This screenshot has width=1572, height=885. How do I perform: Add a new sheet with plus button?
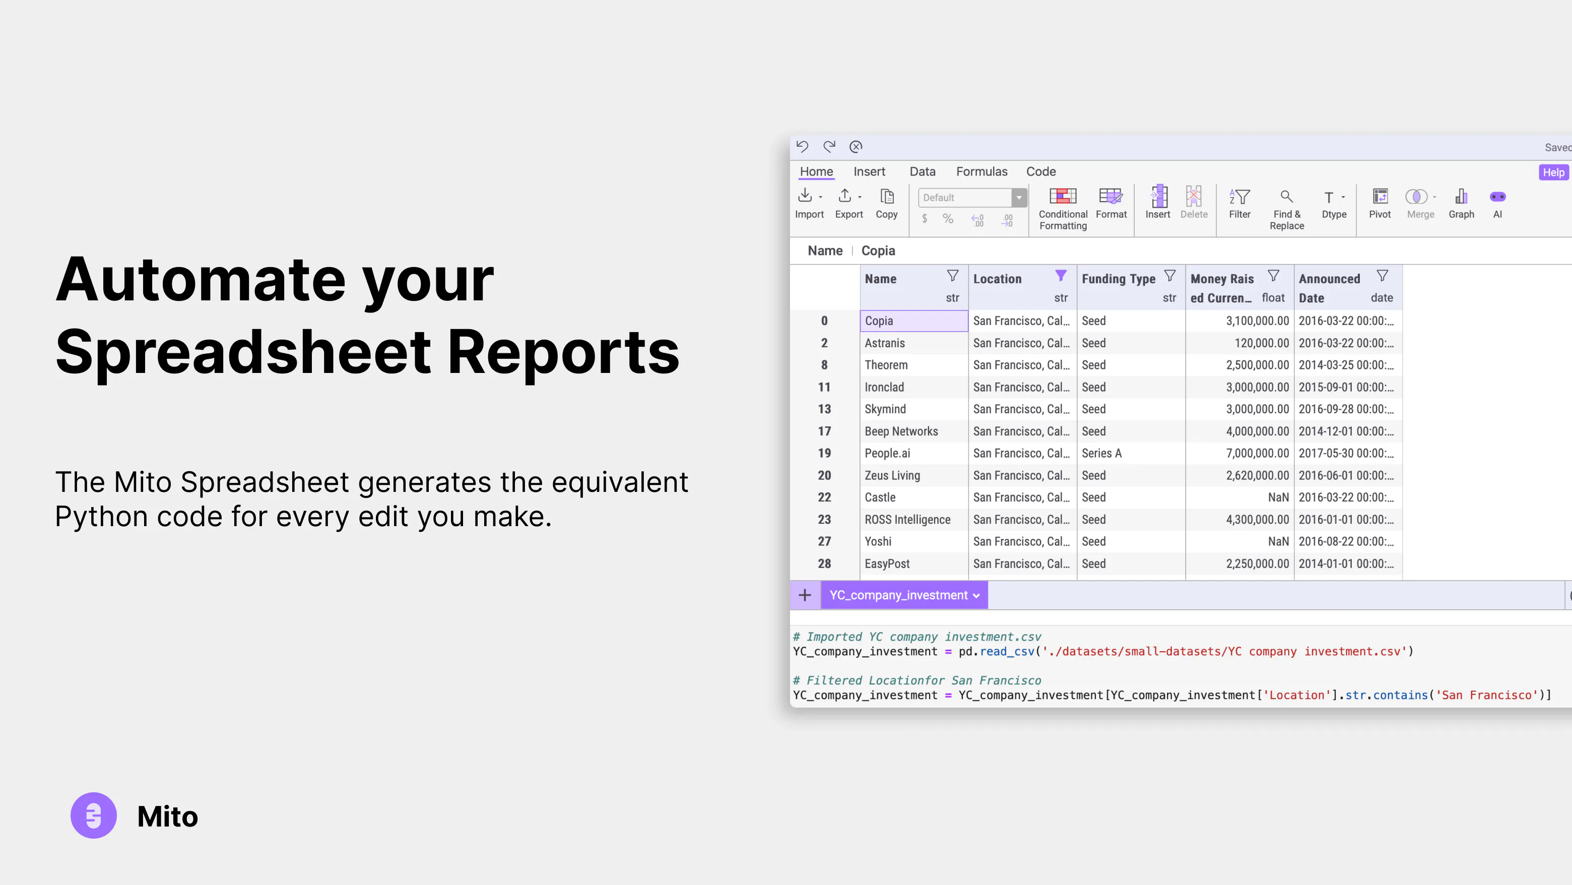tap(805, 595)
